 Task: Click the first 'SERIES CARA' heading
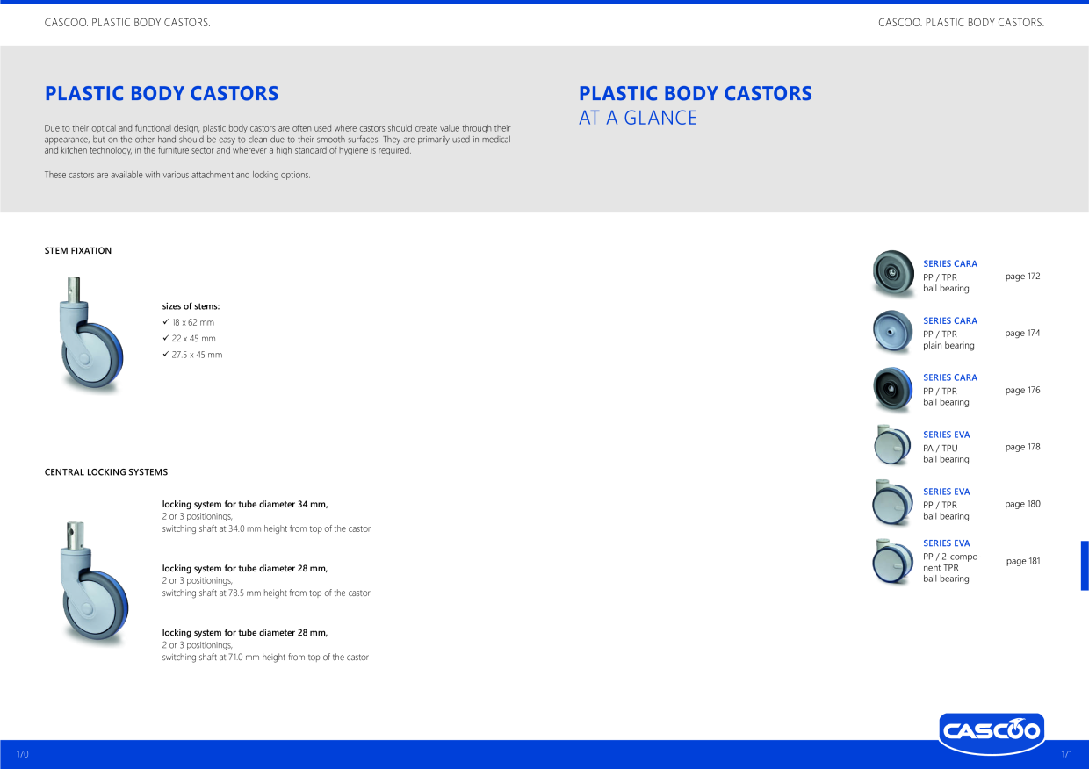(x=950, y=263)
